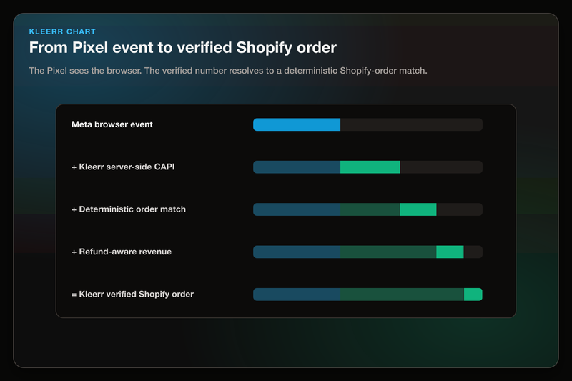Click dark green segment in Refund-aware revenue row
This screenshot has width=572, height=381.
tap(388, 252)
